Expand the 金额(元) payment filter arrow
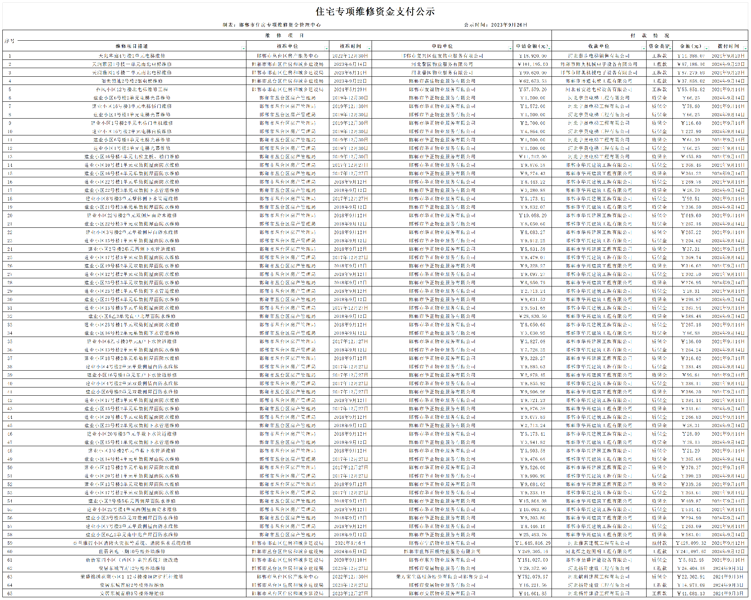The height and width of the screenshot is (600, 751). coord(706,48)
